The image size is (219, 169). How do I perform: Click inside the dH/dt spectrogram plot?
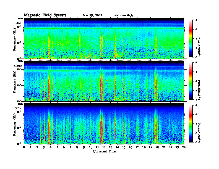pos(104,38)
